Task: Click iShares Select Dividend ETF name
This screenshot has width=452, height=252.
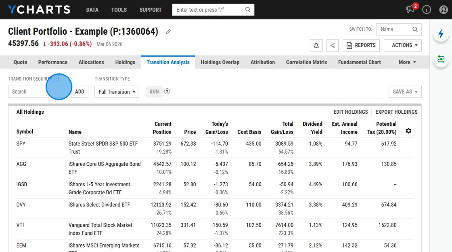Action: [x=99, y=205]
